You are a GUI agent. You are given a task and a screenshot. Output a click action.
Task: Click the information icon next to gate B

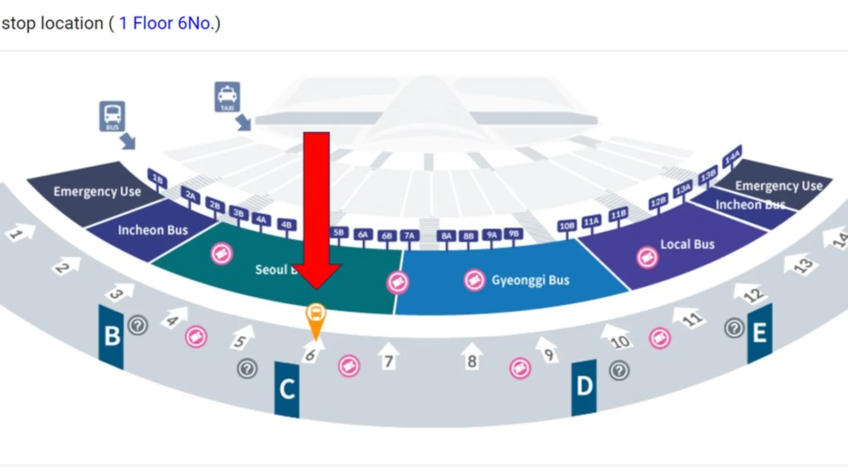coord(138,325)
